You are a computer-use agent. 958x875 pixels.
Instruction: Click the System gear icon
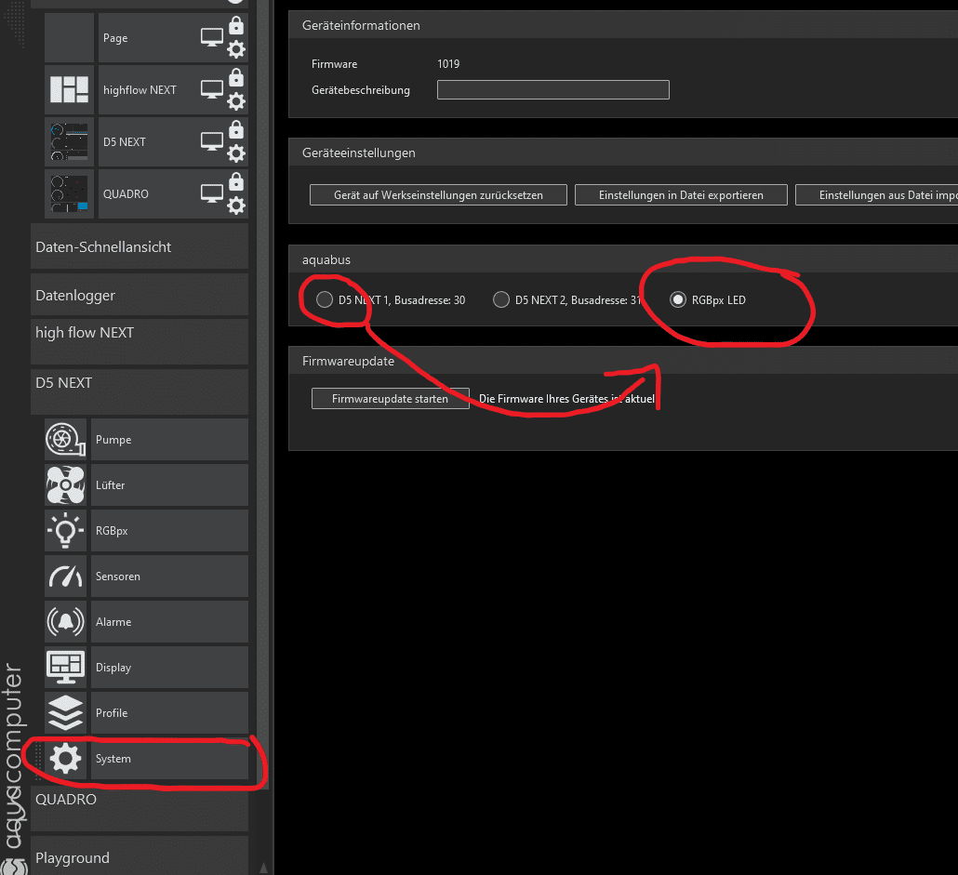coord(65,759)
